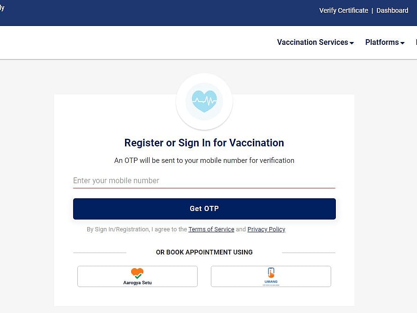This screenshot has height=313, width=417.
Task: View the Privacy Policy link
Action: pos(266,229)
